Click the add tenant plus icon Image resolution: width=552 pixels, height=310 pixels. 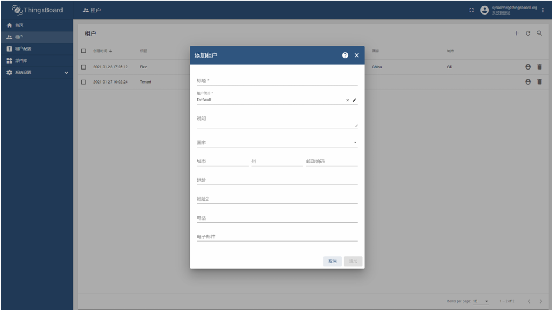click(x=516, y=33)
